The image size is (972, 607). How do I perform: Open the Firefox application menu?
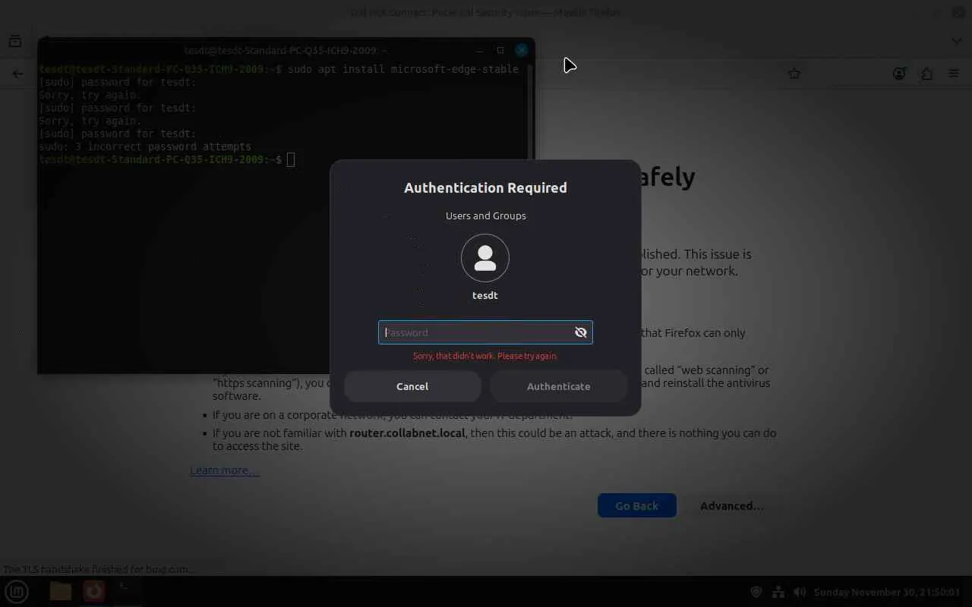(x=954, y=74)
